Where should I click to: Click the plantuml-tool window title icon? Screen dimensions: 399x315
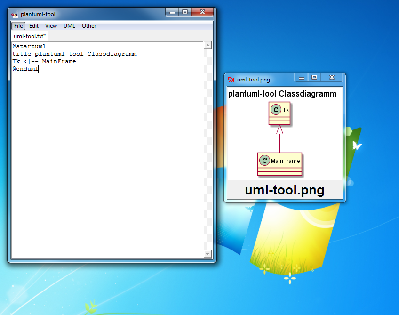click(15, 15)
